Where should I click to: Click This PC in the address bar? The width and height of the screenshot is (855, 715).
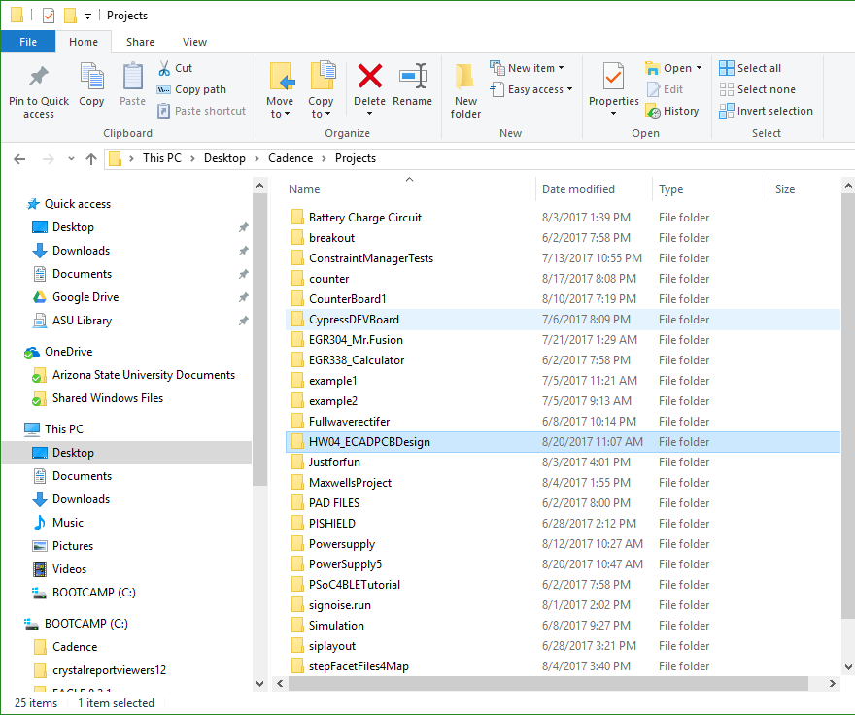pyautogui.click(x=162, y=158)
